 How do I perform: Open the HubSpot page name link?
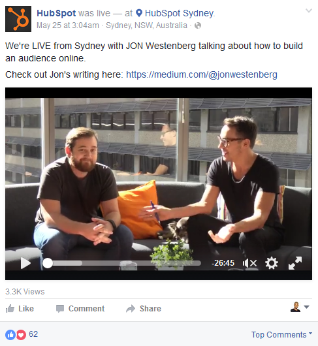(56, 13)
